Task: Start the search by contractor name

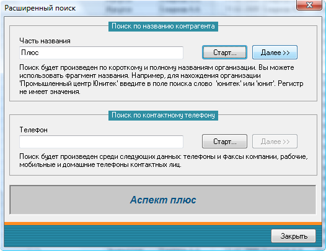Action: pyautogui.click(x=224, y=53)
